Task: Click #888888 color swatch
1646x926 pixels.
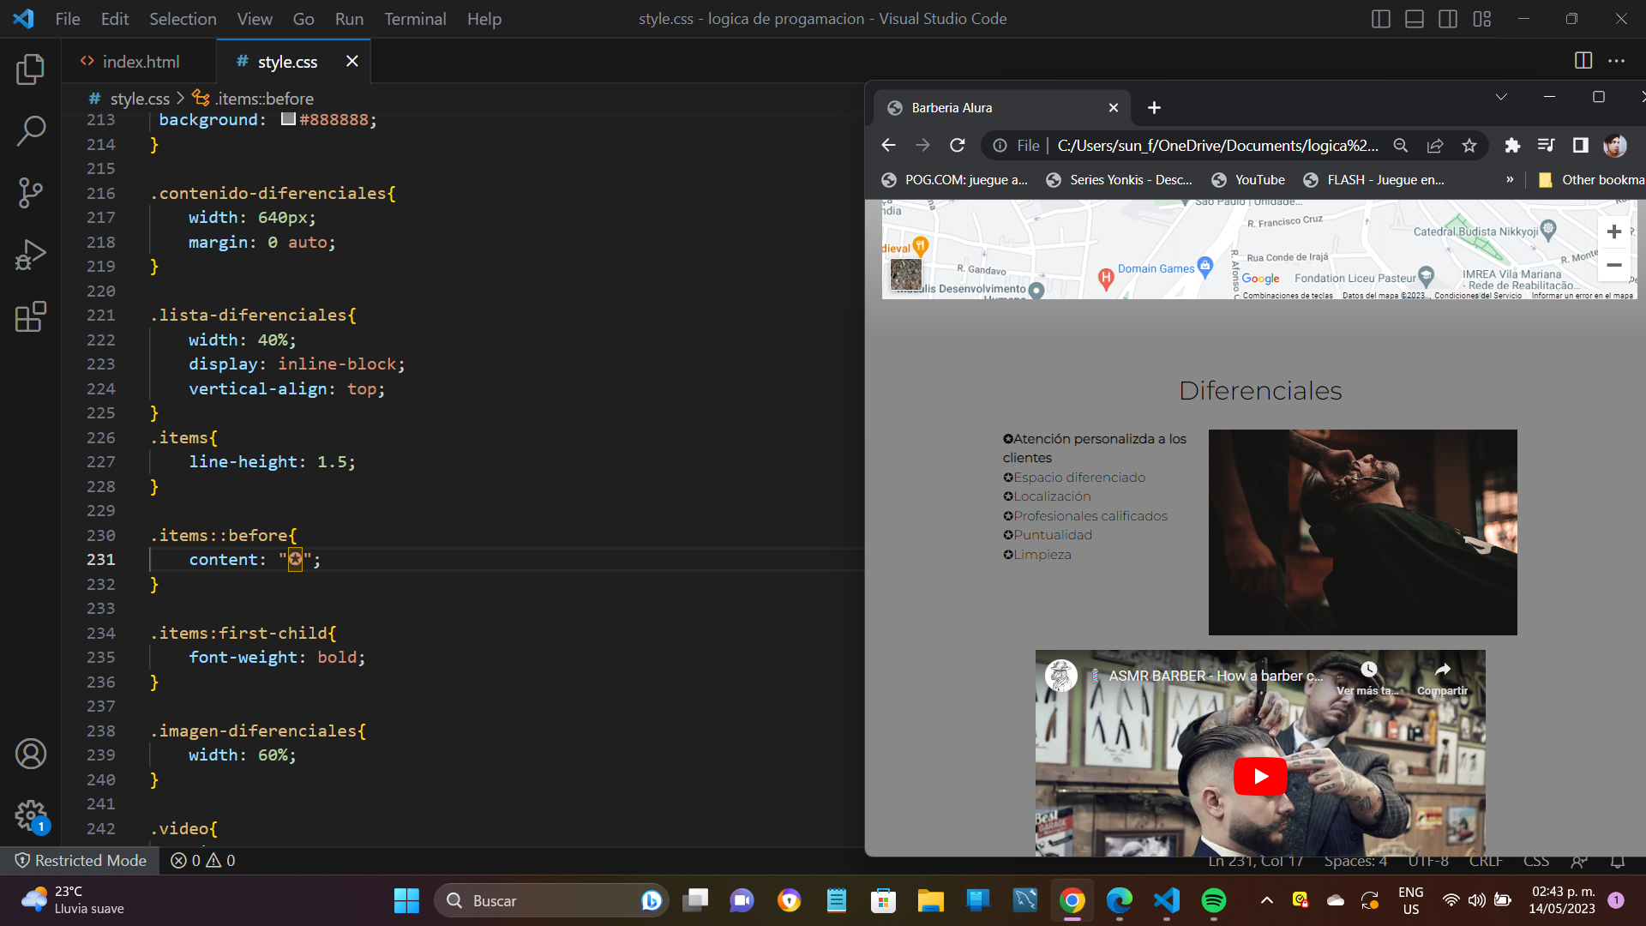Action: pos(288,119)
